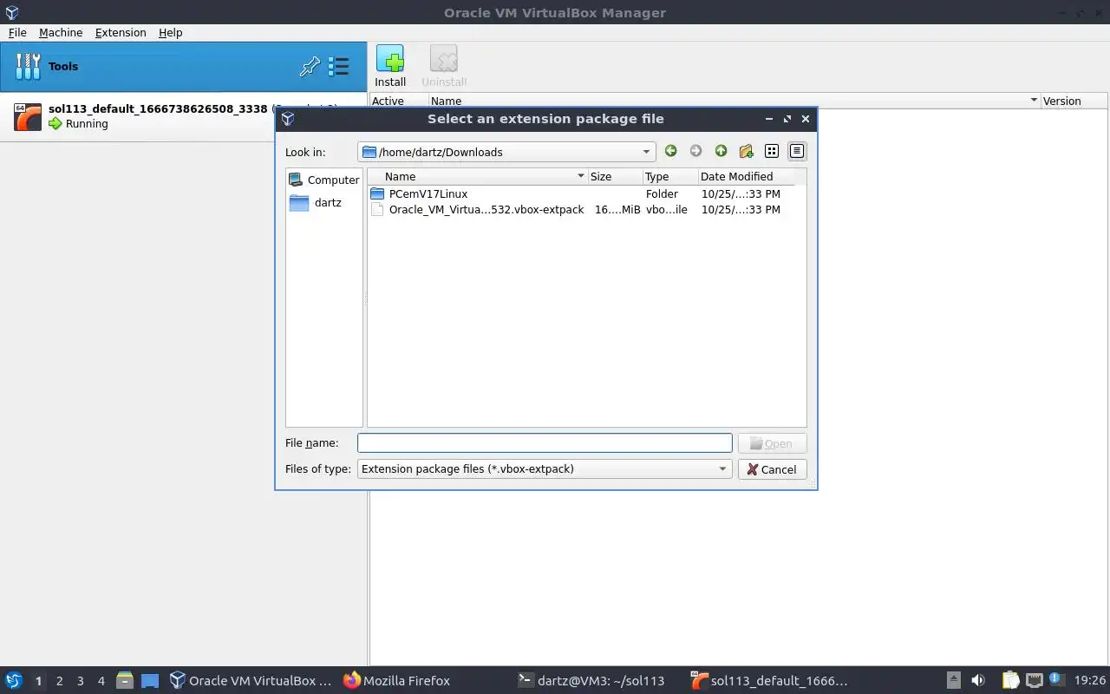This screenshot has width=1110, height=694.
Task: Click the Install extension pack icon
Action: (390, 59)
